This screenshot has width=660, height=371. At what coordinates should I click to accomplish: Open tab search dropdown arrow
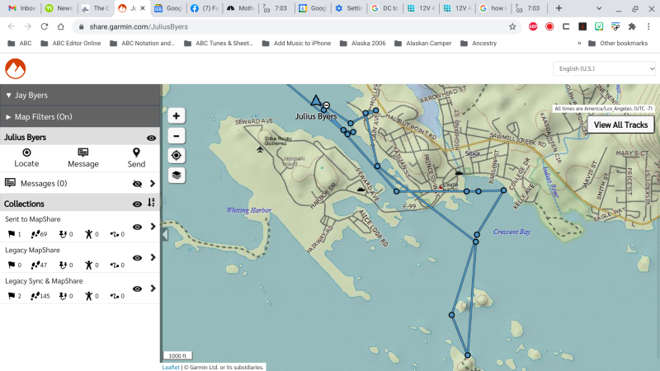coord(599,8)
